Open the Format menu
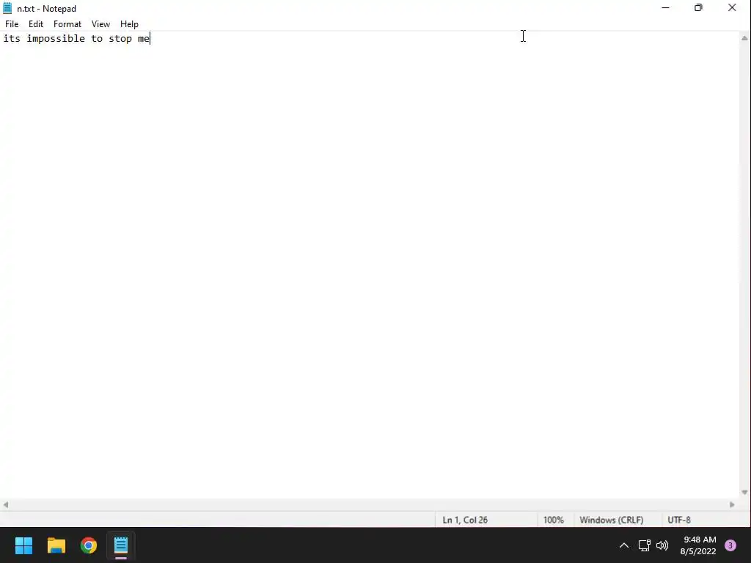Screen dimensions: 751x563 tap(67, 24)
